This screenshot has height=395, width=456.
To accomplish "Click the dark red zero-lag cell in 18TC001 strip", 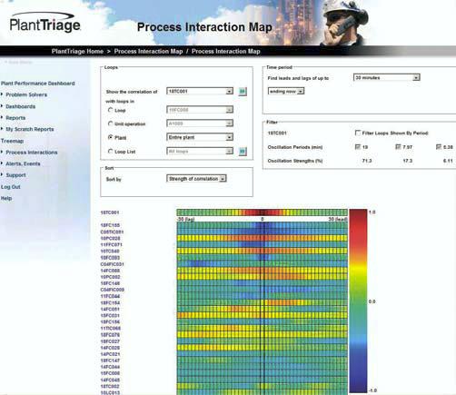I will [263, 212].
